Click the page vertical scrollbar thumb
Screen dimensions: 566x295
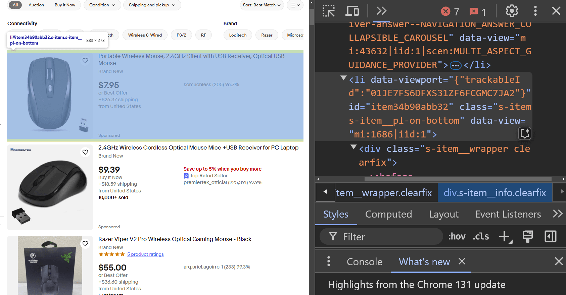pos(312,17)
